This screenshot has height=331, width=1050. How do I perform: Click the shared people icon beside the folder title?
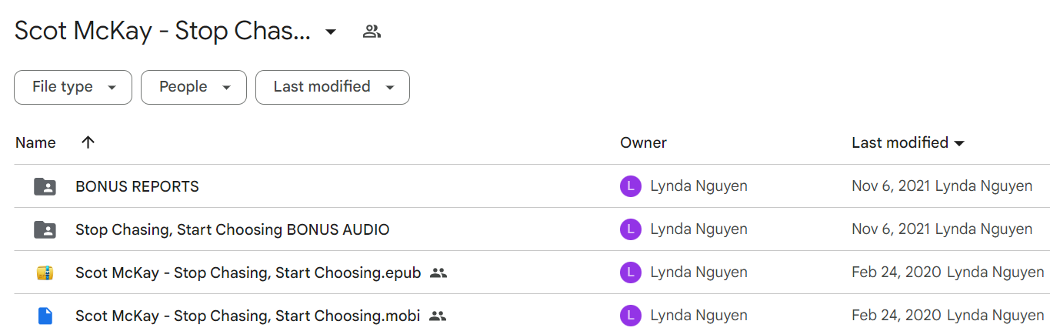tap(372, 32)
